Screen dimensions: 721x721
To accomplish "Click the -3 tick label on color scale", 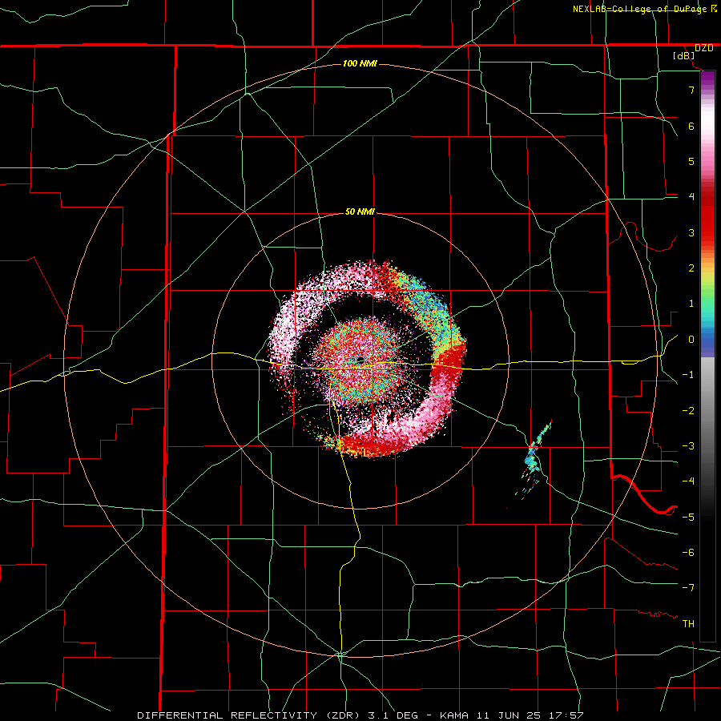I will (688, 446).
